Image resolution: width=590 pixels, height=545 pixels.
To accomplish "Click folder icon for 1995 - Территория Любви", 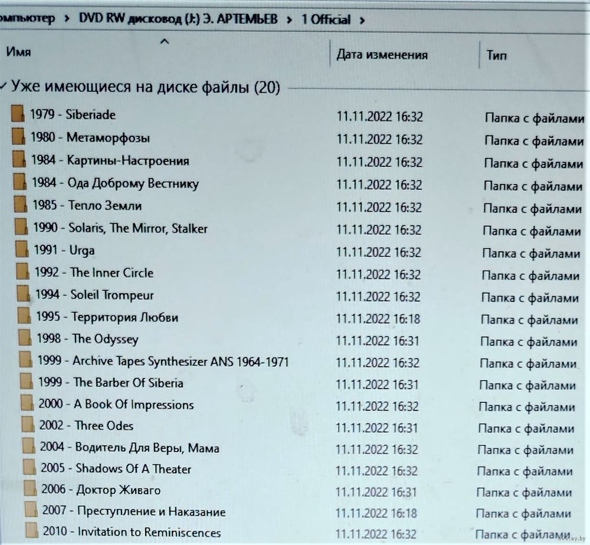I will pos(24,316).
